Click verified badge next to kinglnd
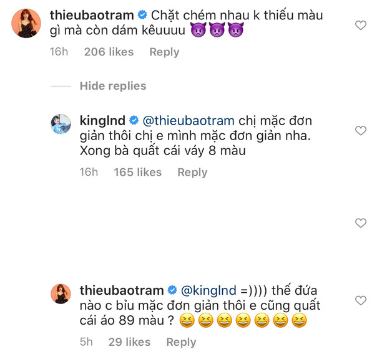The height and width of the screenshot is (362, 387). pyautogui.click(x=134, y=120)
